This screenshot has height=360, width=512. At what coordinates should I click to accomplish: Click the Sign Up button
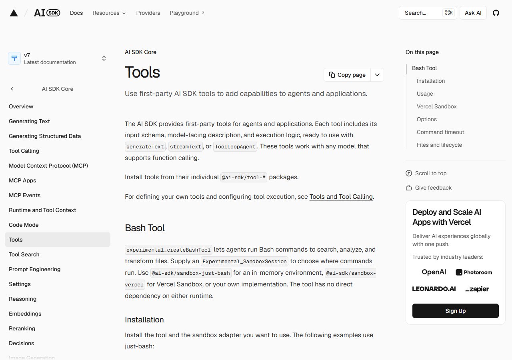click(456, 311)
